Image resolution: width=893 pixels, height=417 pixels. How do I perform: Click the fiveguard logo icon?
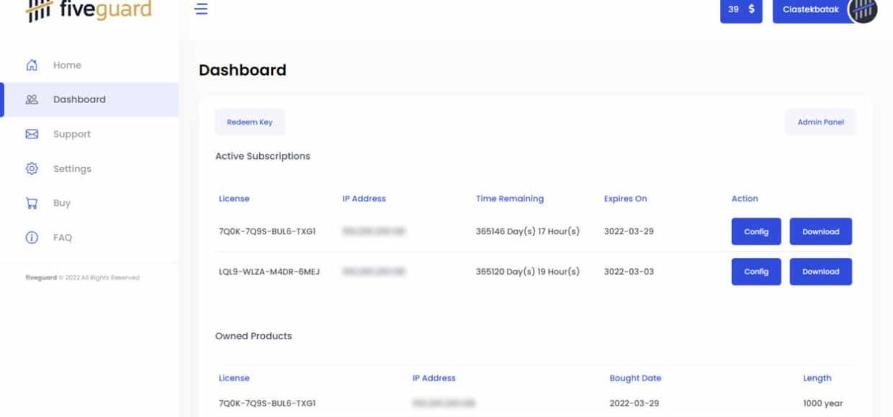click(39, 10)
